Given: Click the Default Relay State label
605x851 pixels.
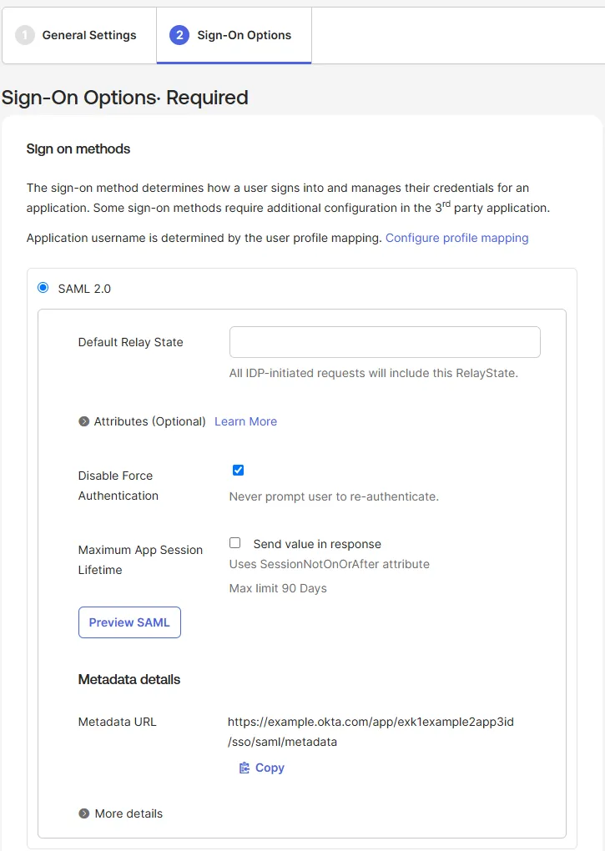Looking at the screenshot, I should pyautogui.click(x=131, y=342).
